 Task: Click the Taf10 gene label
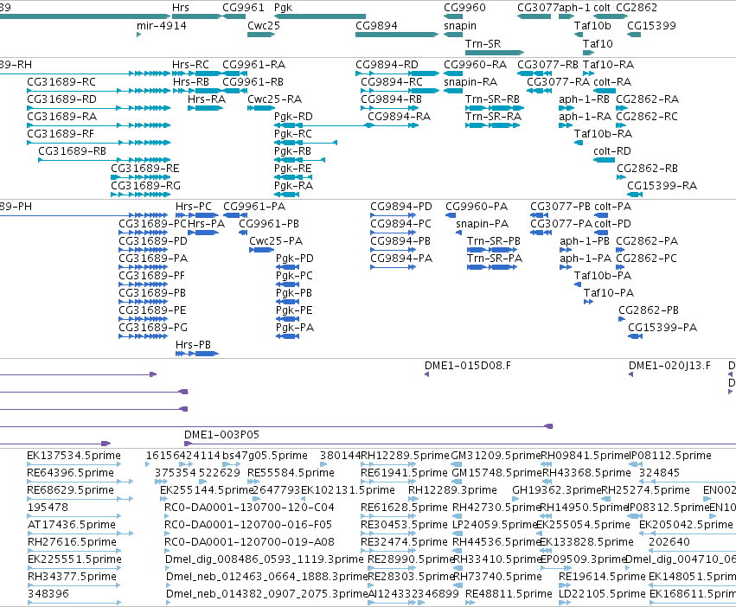click(x=598, y=43)
